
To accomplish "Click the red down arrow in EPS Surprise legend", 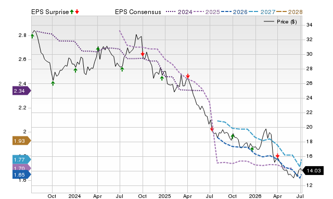I will click(77, 12).
